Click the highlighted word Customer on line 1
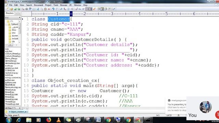Viewport: 219px width, 123px height. (x=59, y=19)
